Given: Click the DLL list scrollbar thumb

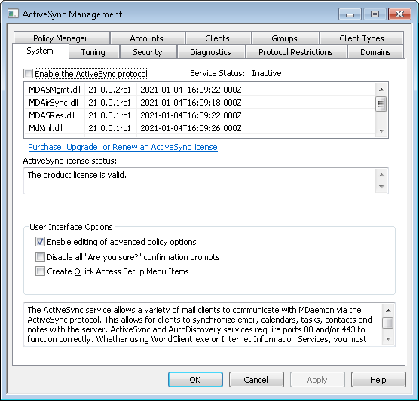Looking at the screenshot, I should (381, 104).
